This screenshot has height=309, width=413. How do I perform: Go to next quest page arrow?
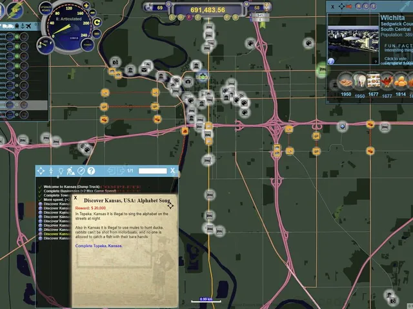121,171
